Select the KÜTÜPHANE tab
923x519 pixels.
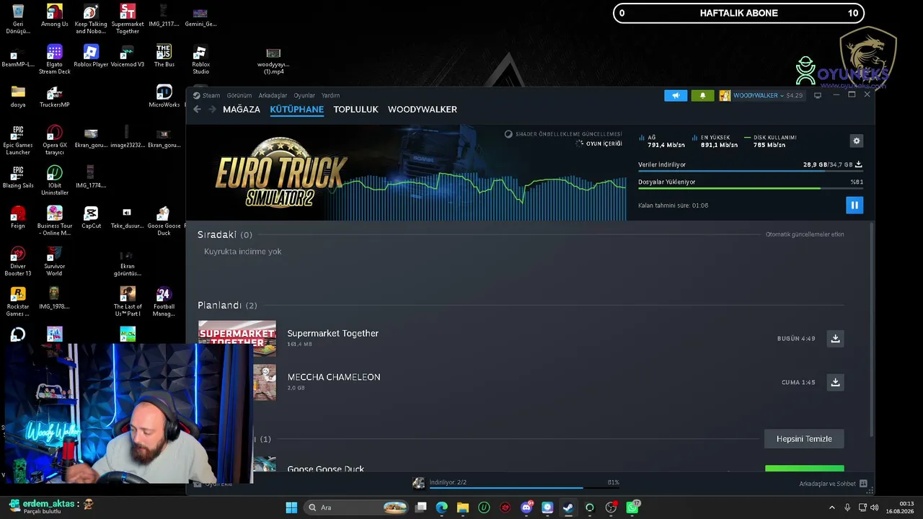click(296, 110)
